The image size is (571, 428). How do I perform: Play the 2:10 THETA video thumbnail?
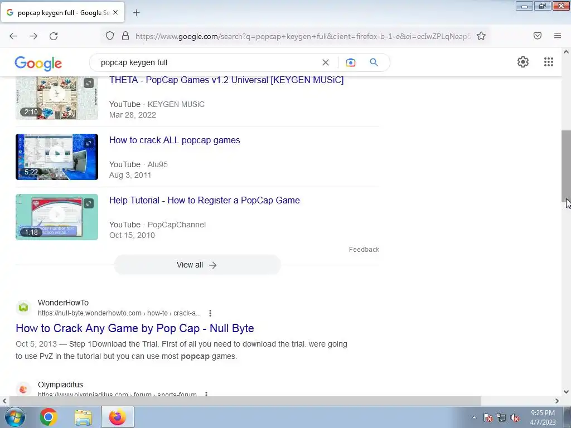[x=57, y=98]
